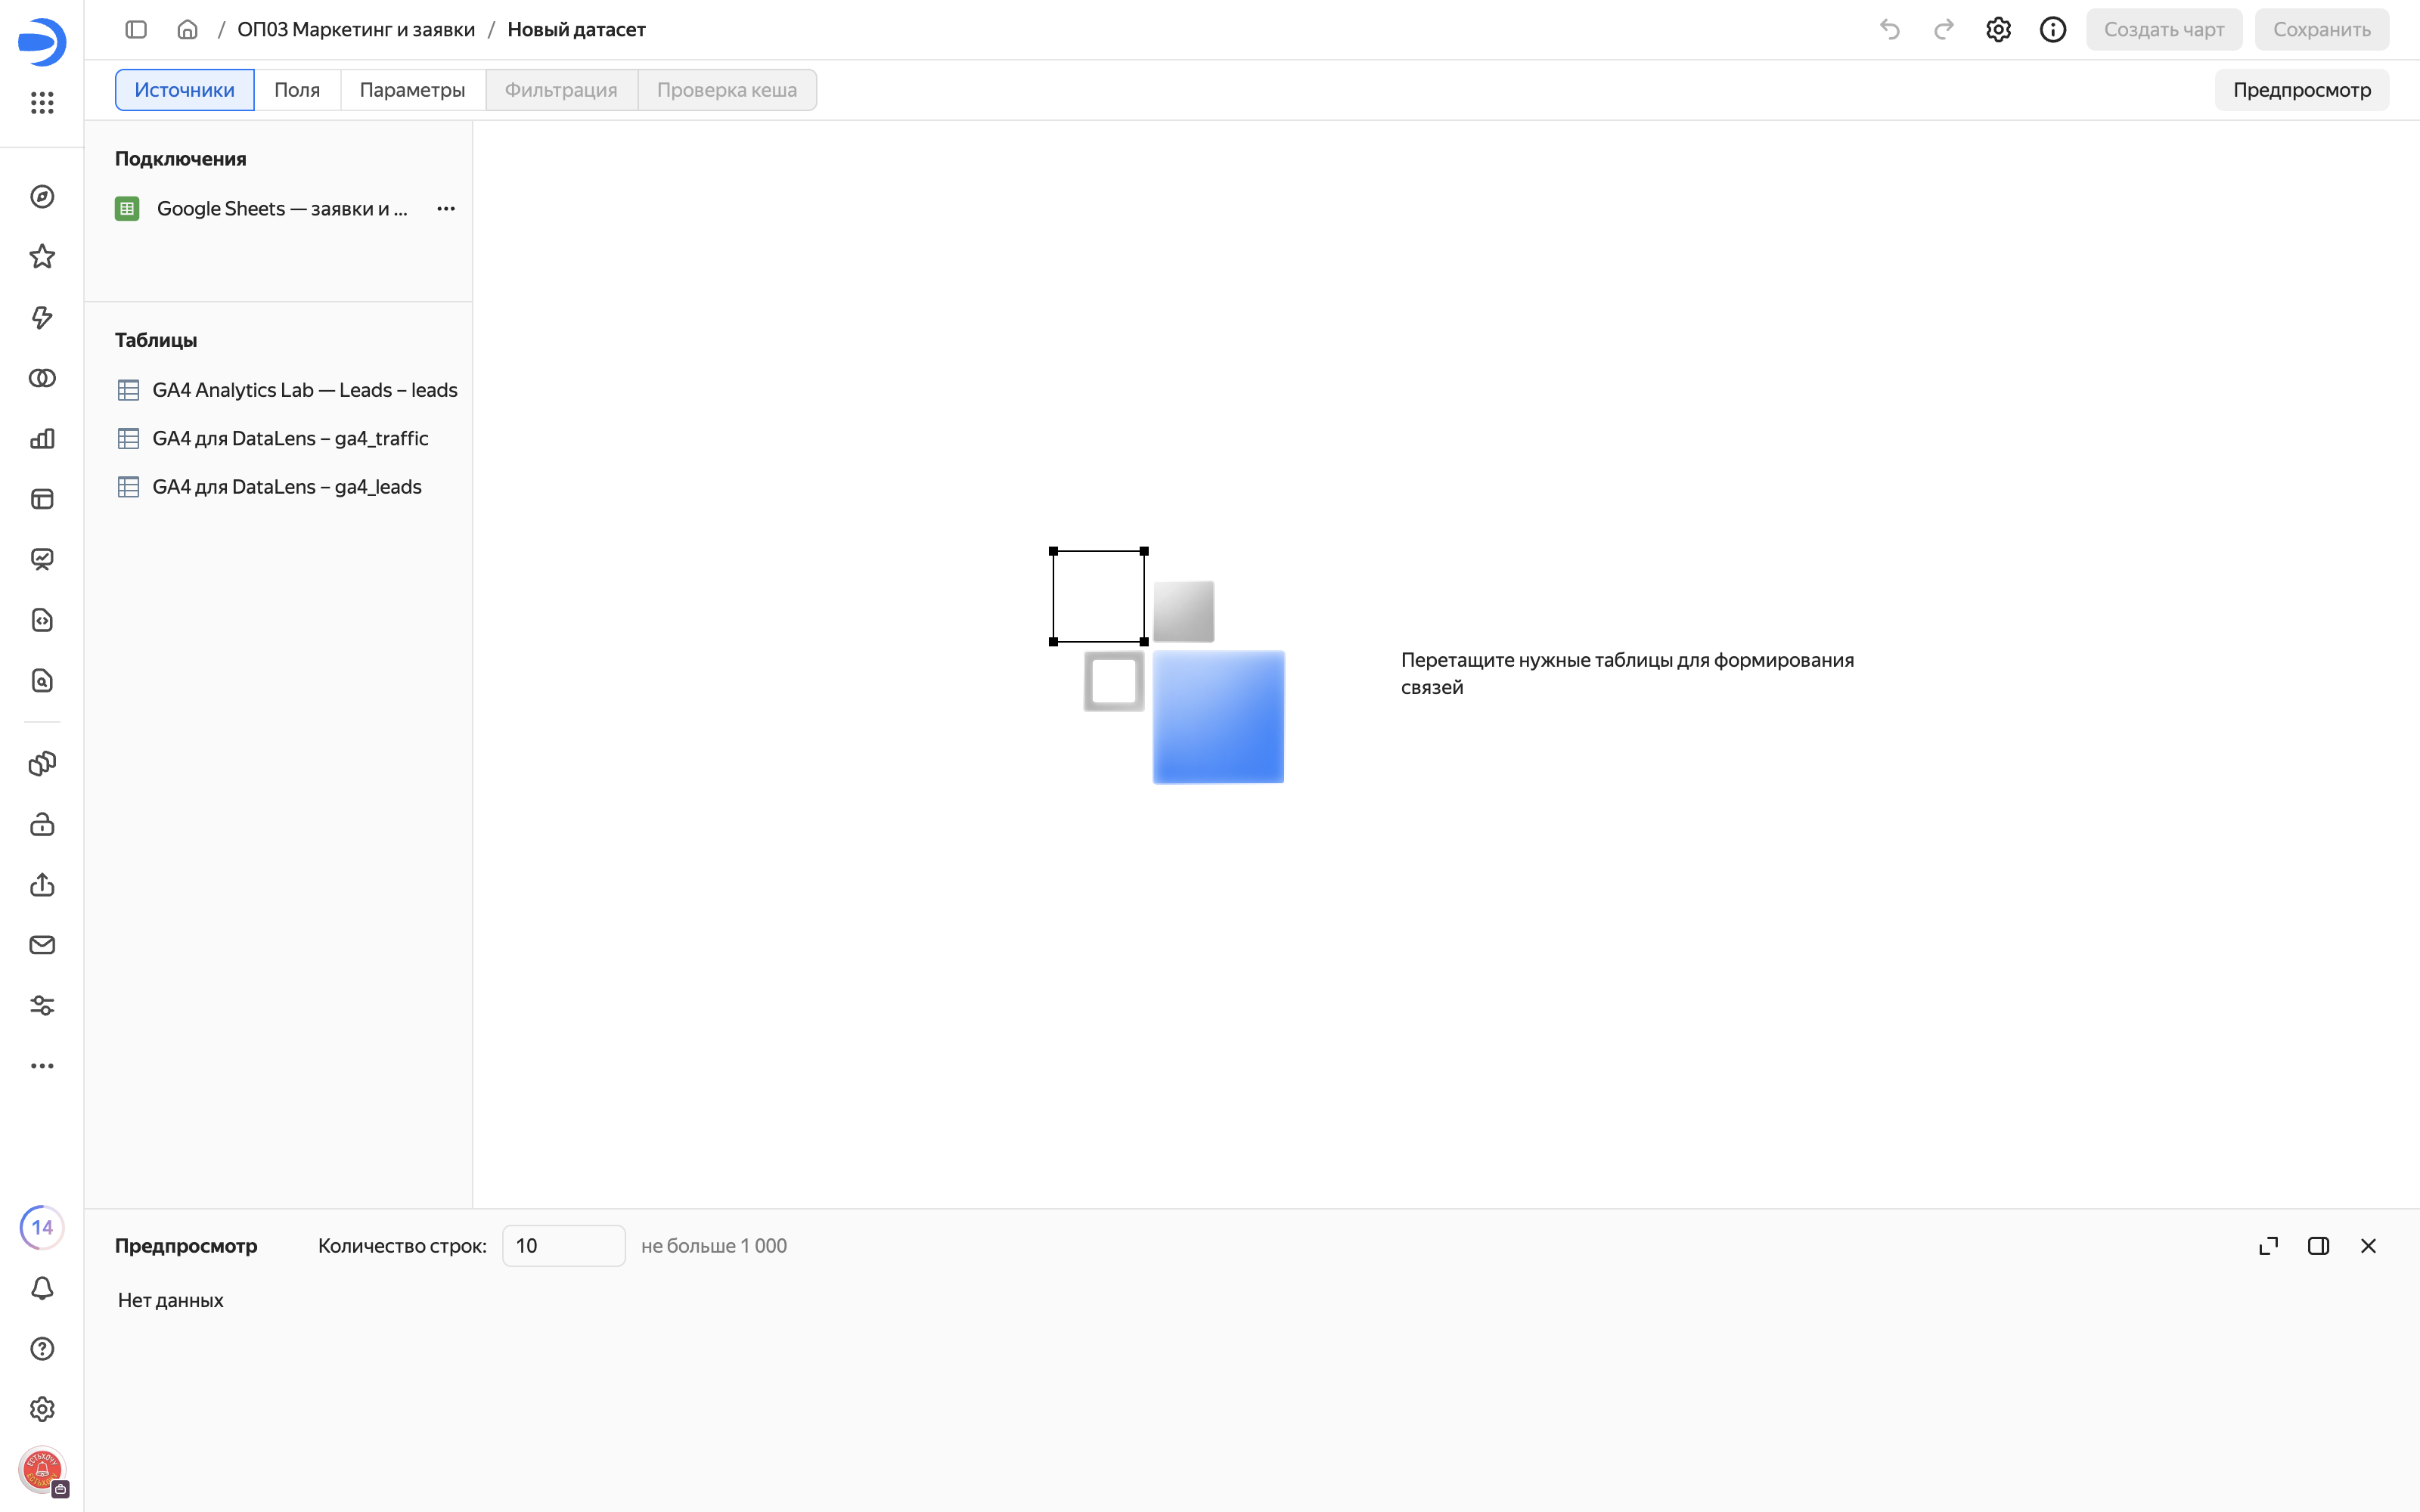Open the presentation chart icon in sidebar
Screen dimensions: 2420x1512
pyautogui.click(x=42, y=560)
